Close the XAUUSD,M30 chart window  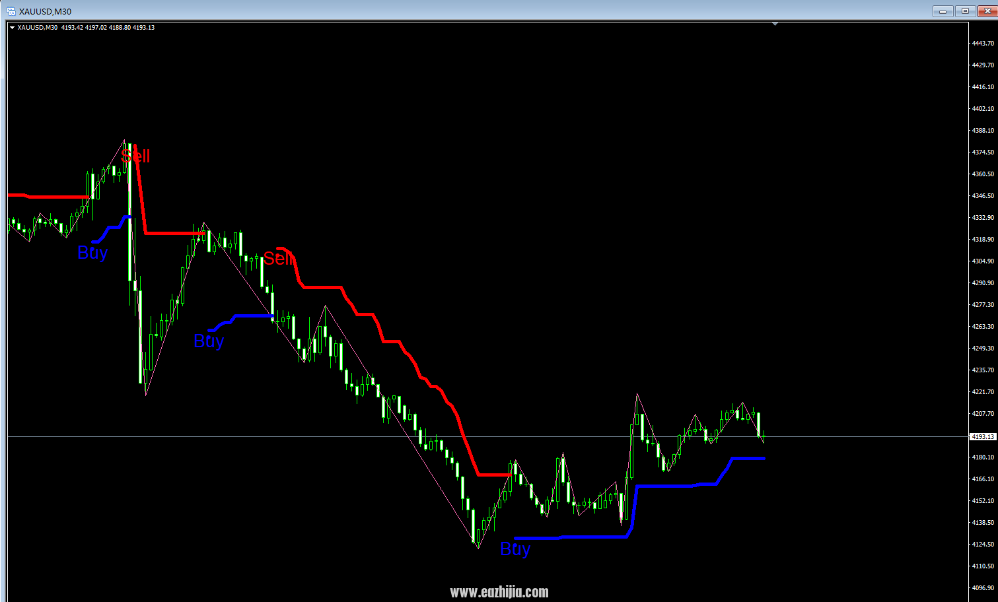point(988,11)
